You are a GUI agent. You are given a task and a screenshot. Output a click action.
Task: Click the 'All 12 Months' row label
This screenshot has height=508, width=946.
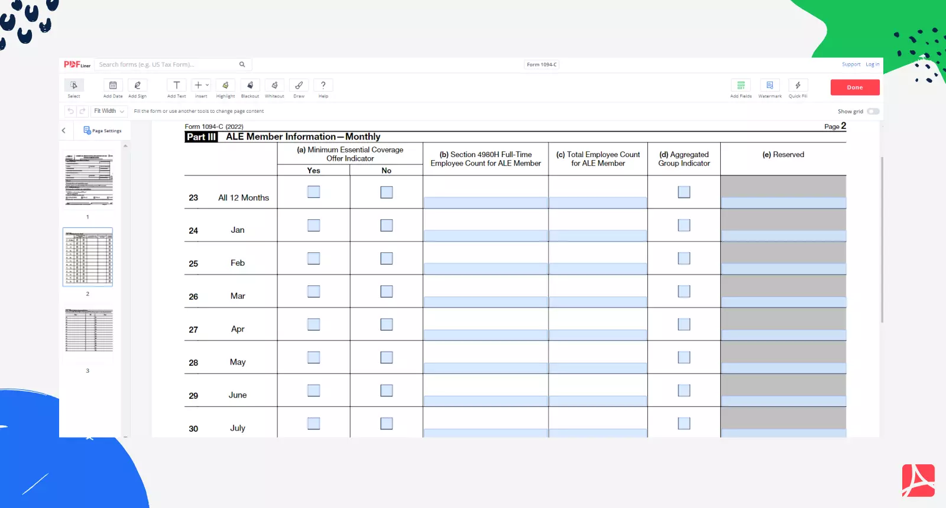pos(244,198)
